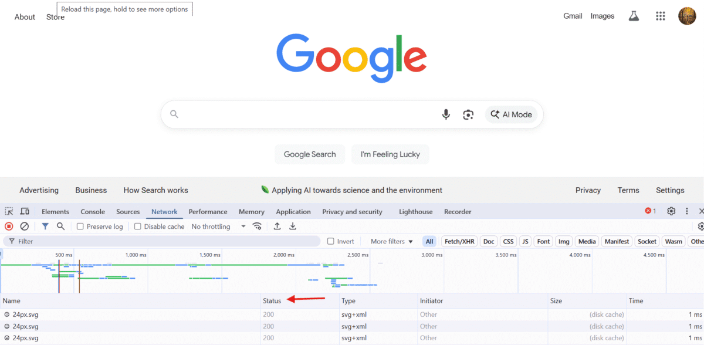Clear the network log with the block icon

[23, 226]
